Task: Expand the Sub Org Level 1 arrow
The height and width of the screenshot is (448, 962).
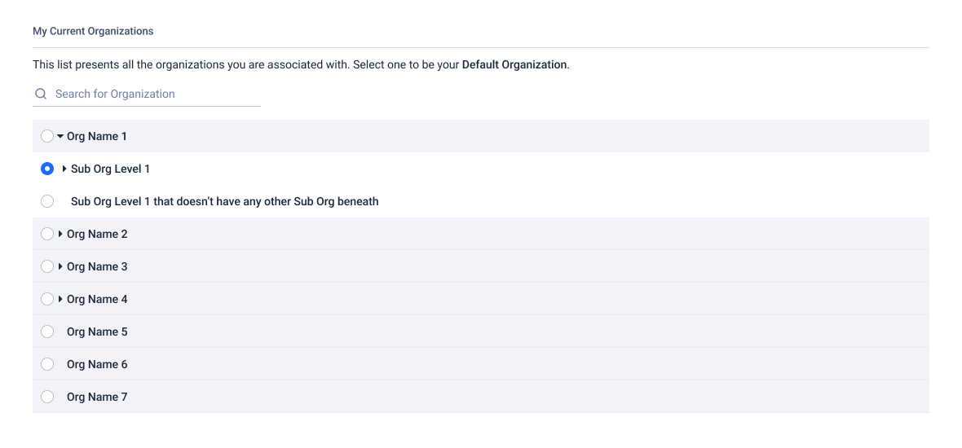Action: tap(64, 169)
